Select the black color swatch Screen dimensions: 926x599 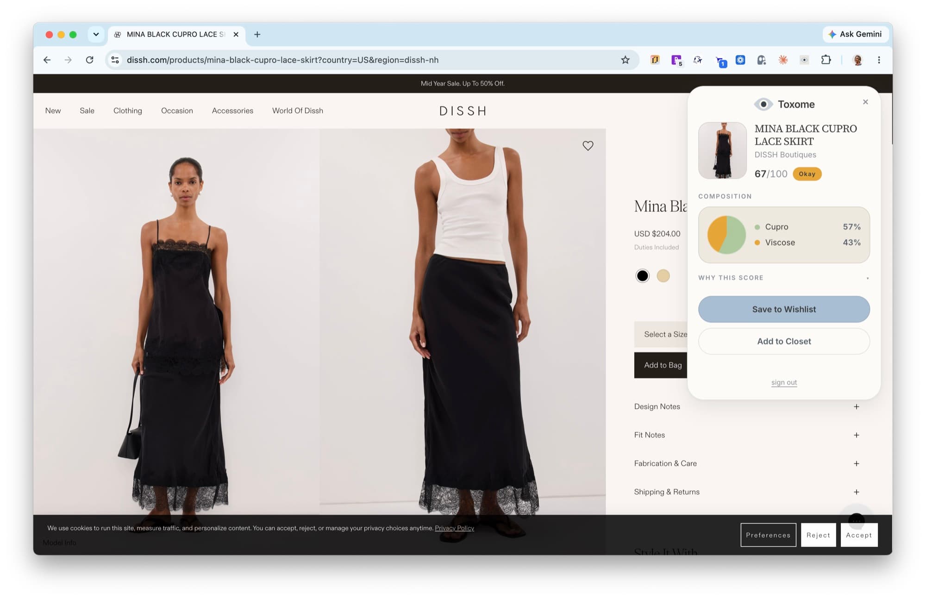642,276
